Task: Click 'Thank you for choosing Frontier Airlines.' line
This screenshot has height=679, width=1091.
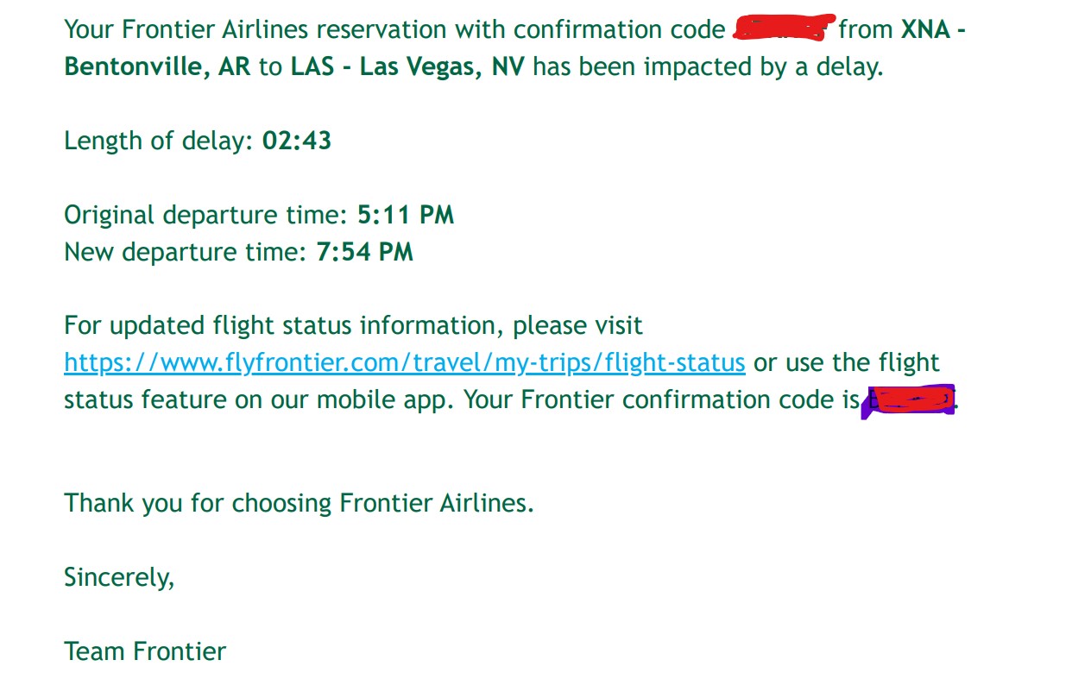Action: (300, 502)
